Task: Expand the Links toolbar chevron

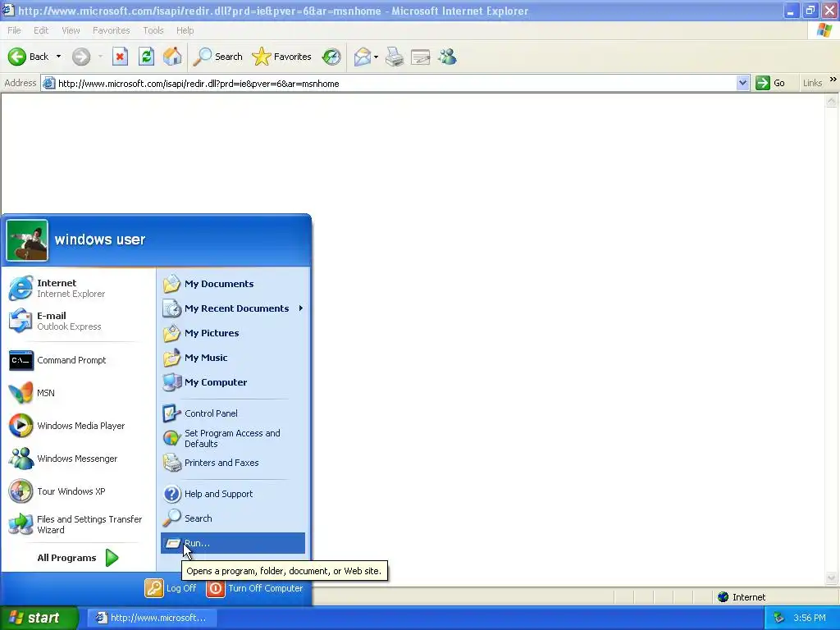Action: (833, 80)
